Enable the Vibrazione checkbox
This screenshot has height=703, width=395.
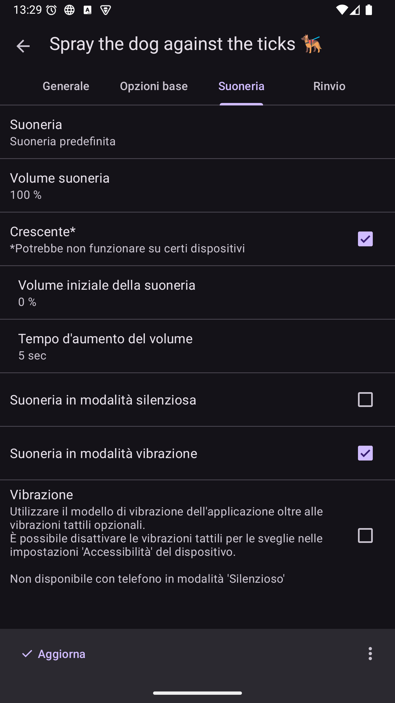365,535
